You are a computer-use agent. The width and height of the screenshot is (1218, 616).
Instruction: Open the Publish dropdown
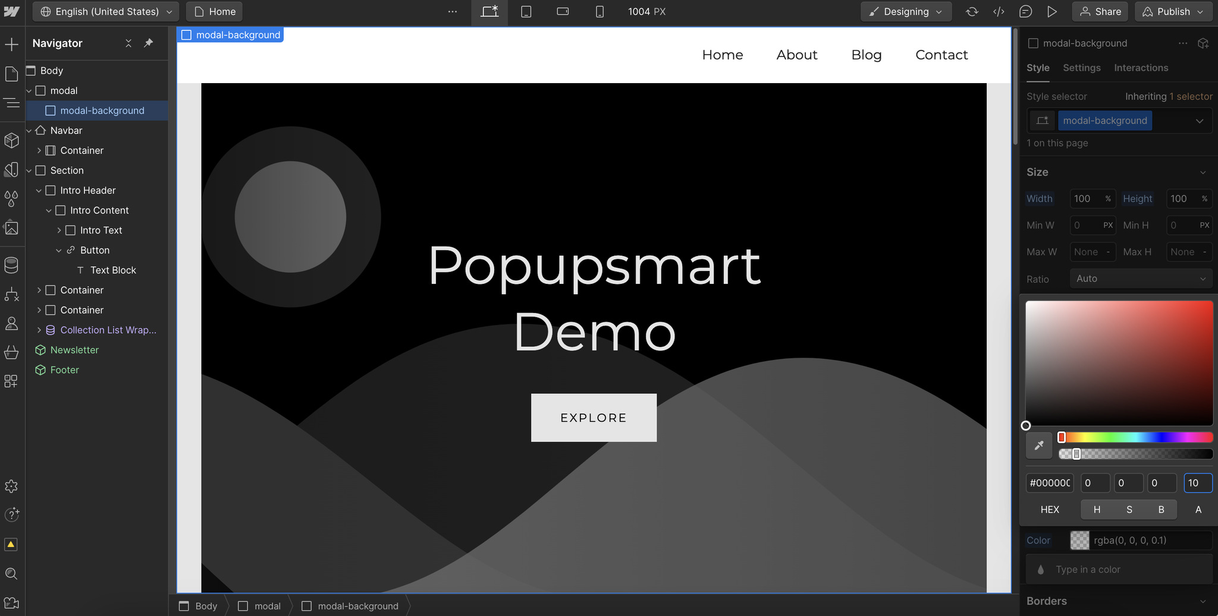coord(1173,12)
